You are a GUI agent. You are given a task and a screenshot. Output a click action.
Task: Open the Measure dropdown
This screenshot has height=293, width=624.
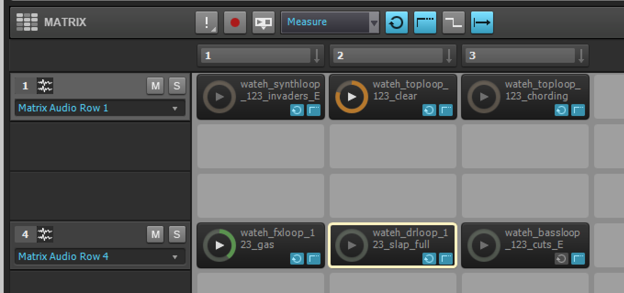pos(374,22)
